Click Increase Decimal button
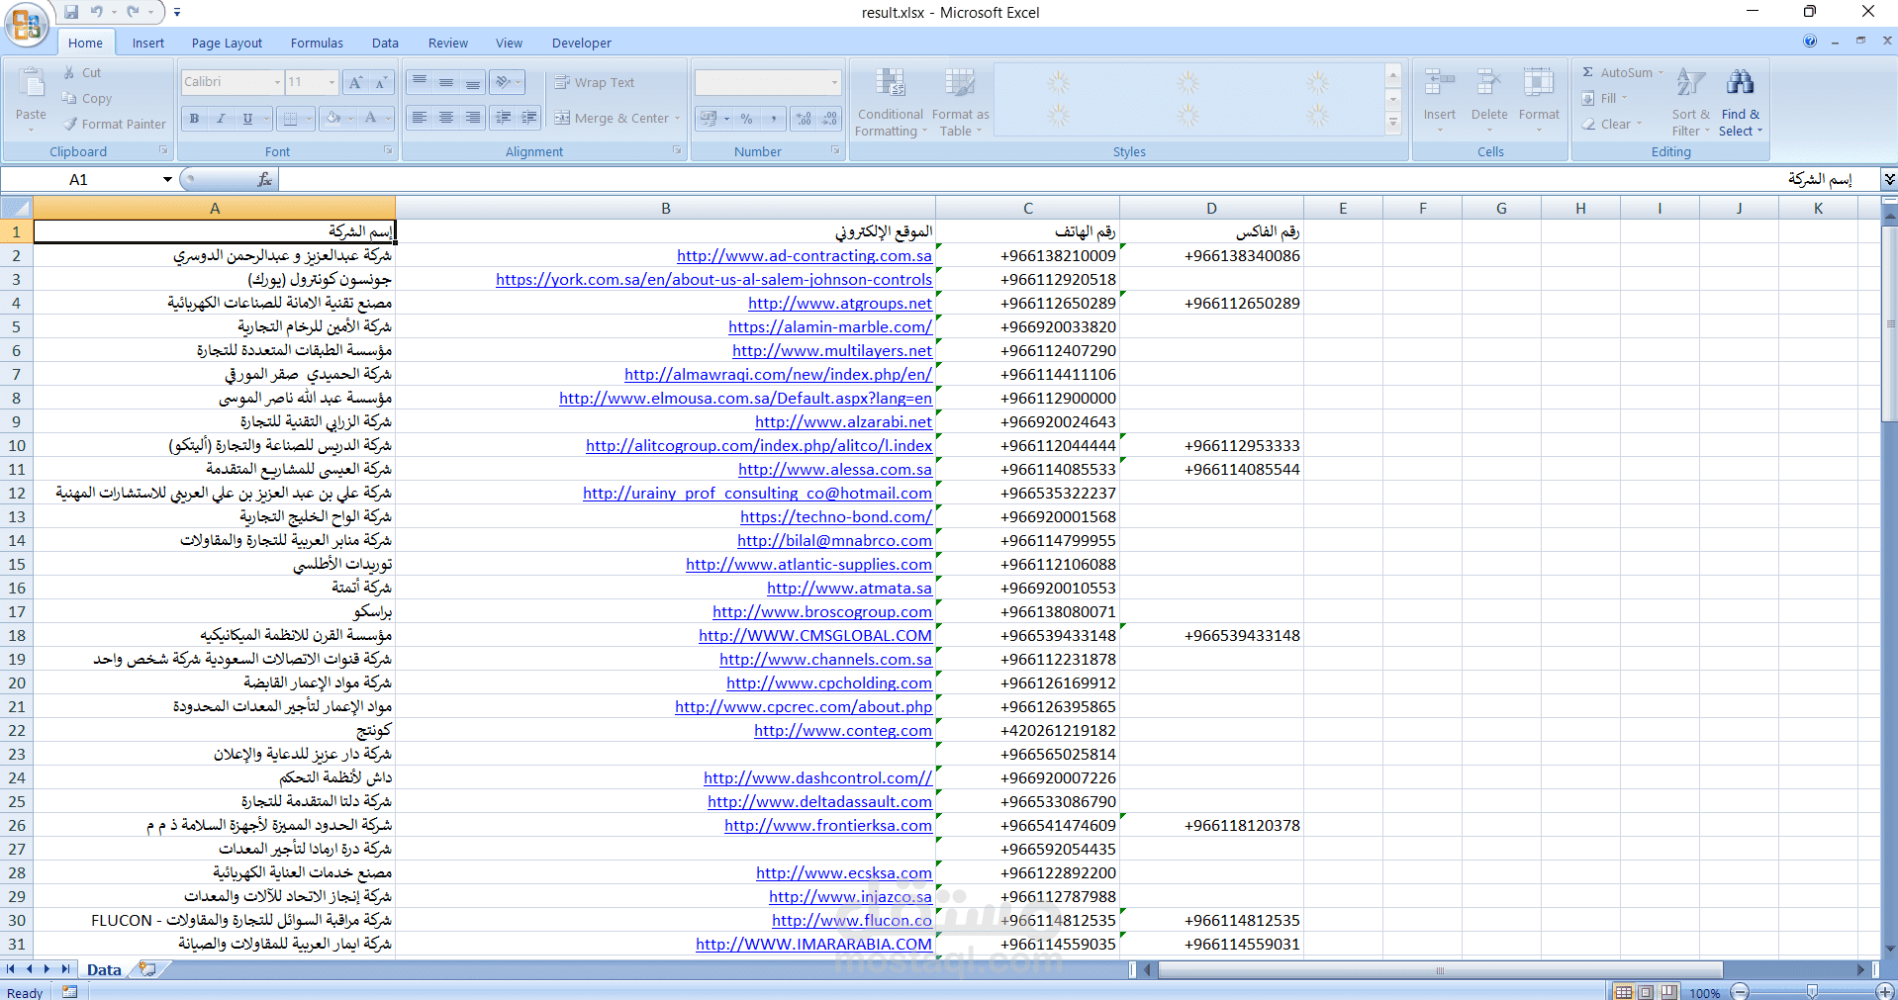1898x1000 pixels. (804, 119)
